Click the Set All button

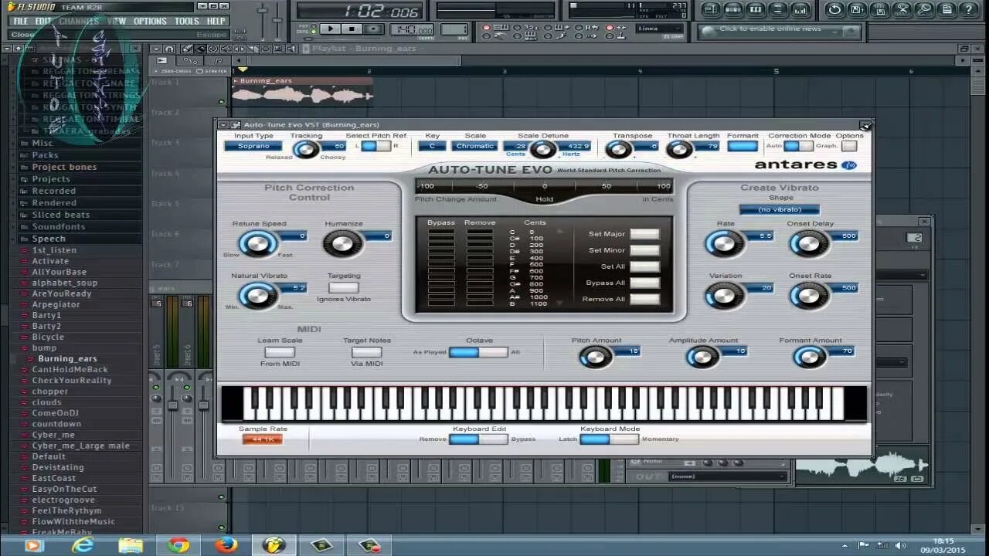tap(644, 266)
